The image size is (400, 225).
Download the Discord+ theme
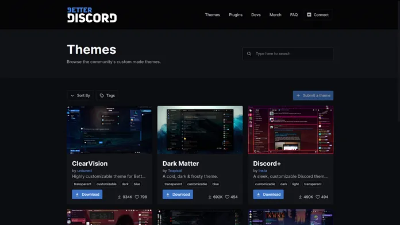[x=268, y=195]
